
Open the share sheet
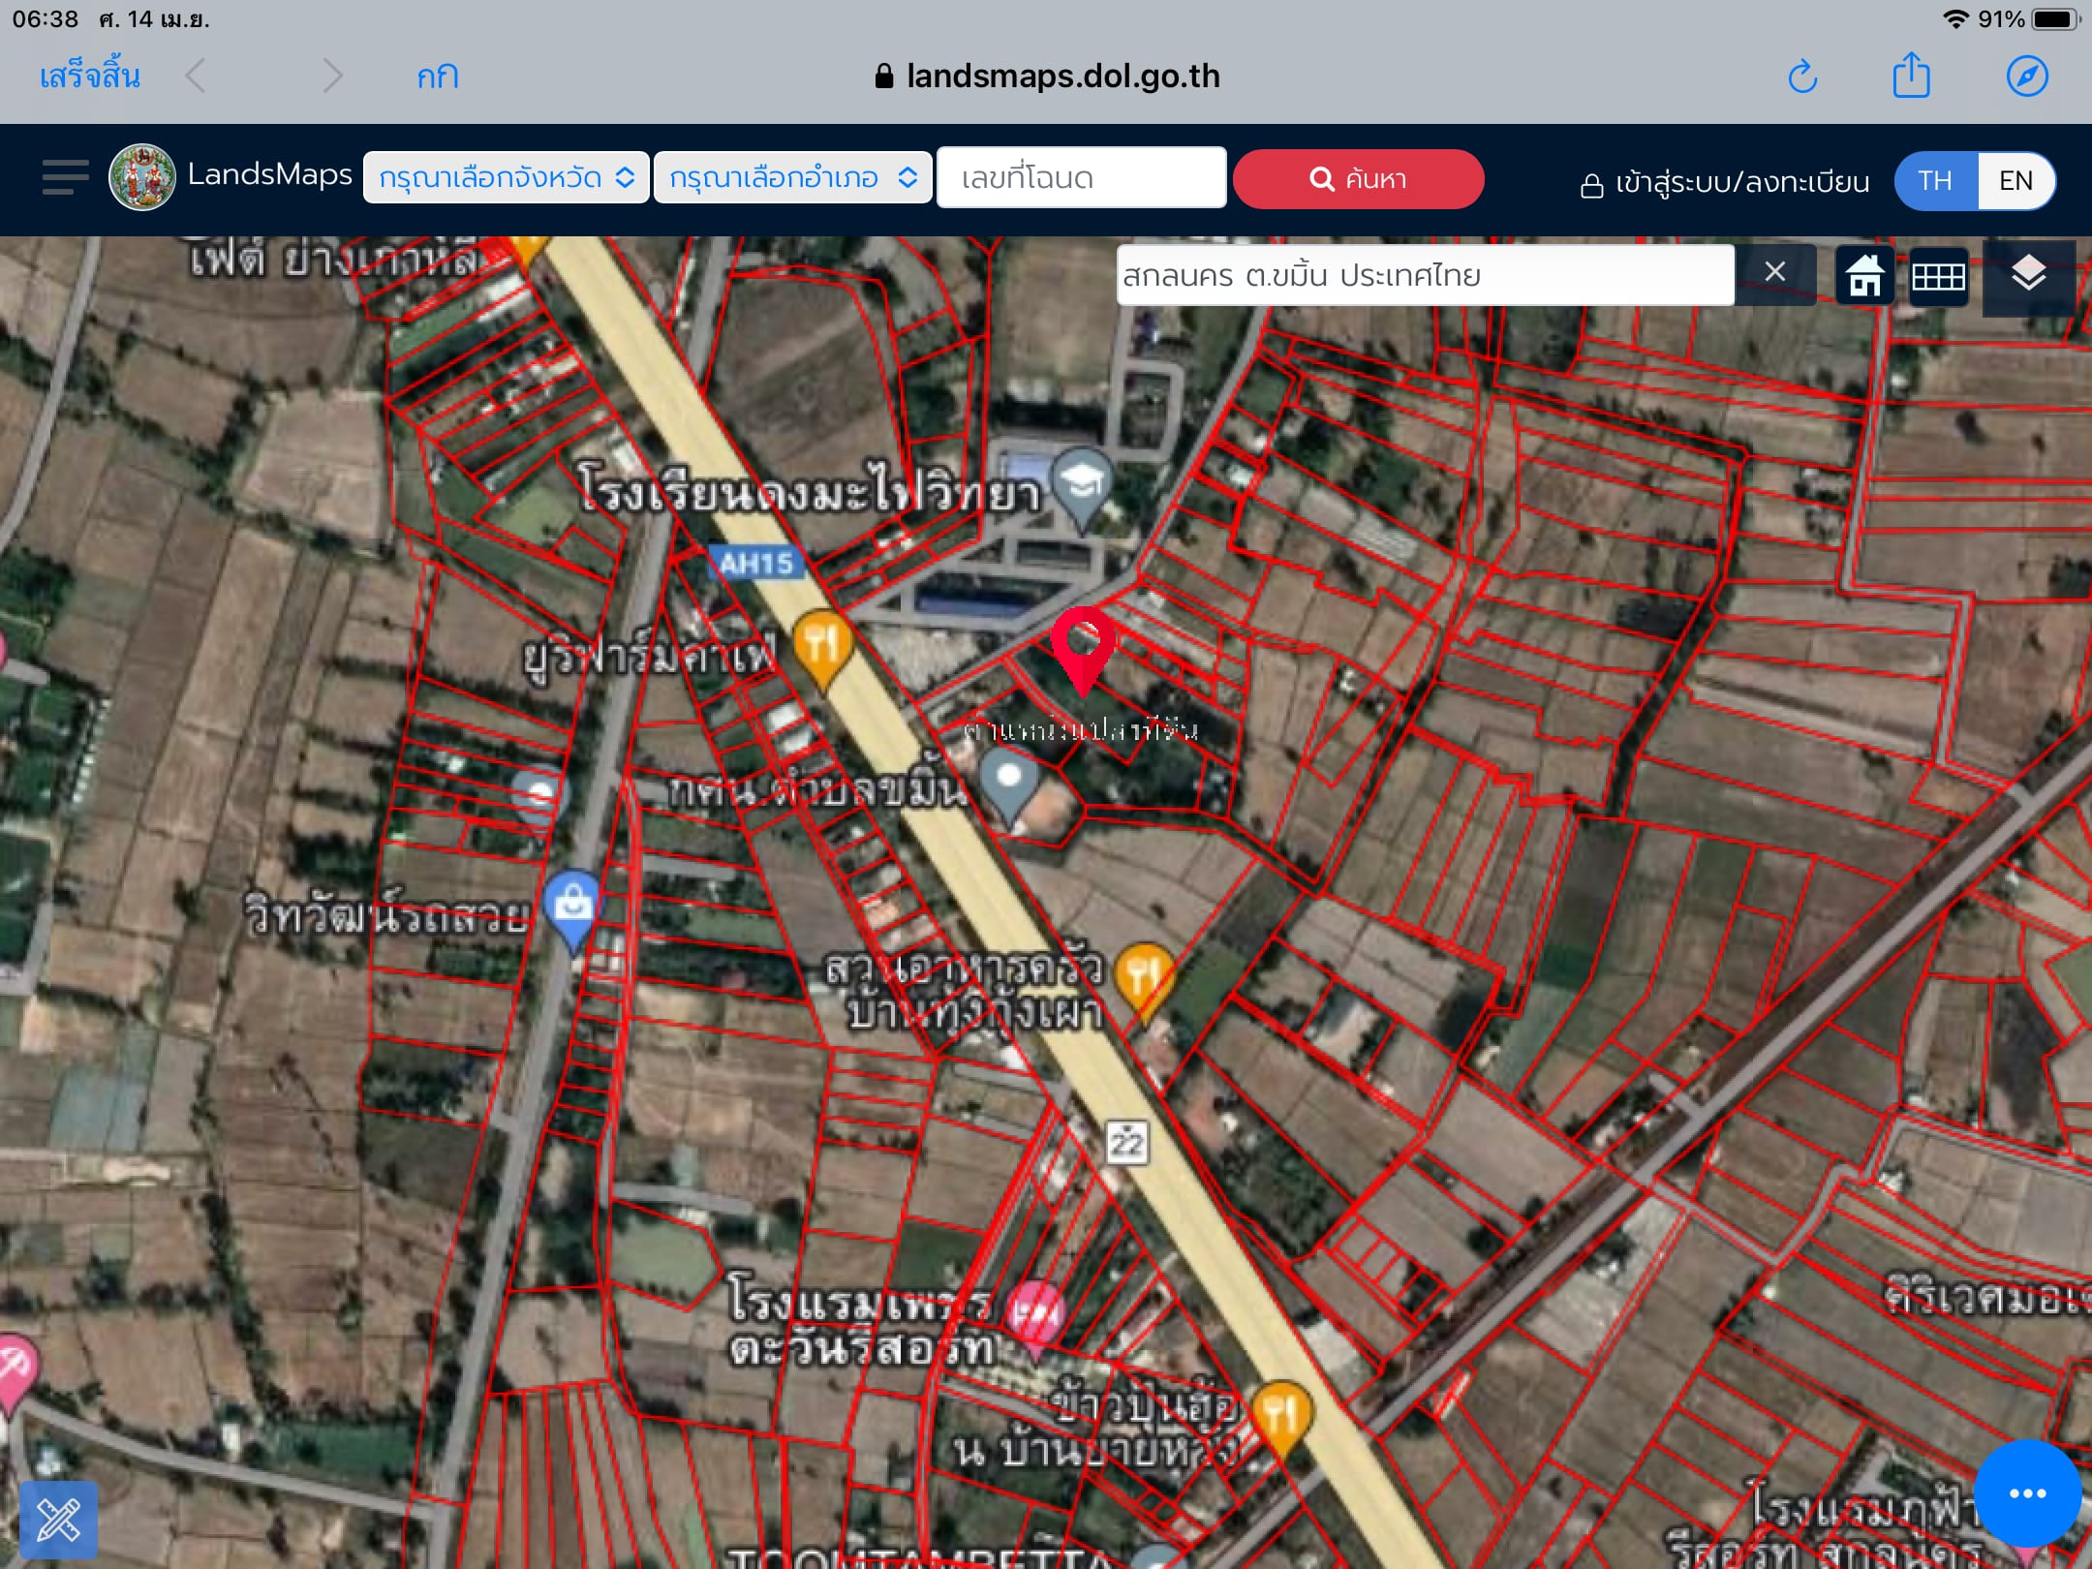coord(1912,75)
